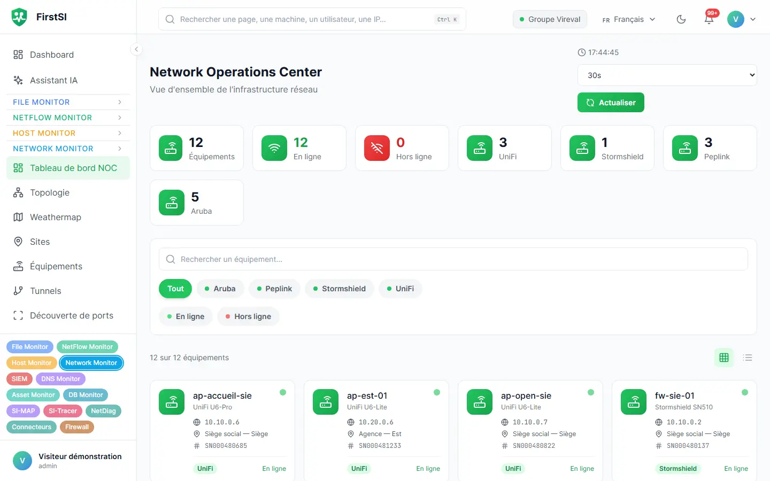Open Topologie in the sidebar
Viewport: 770px width, 481px height.
point(68,192)
